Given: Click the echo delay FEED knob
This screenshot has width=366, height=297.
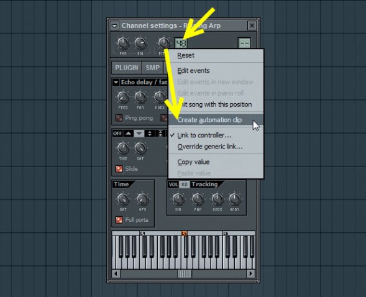Looking at the screenshot, I should 123,97.
